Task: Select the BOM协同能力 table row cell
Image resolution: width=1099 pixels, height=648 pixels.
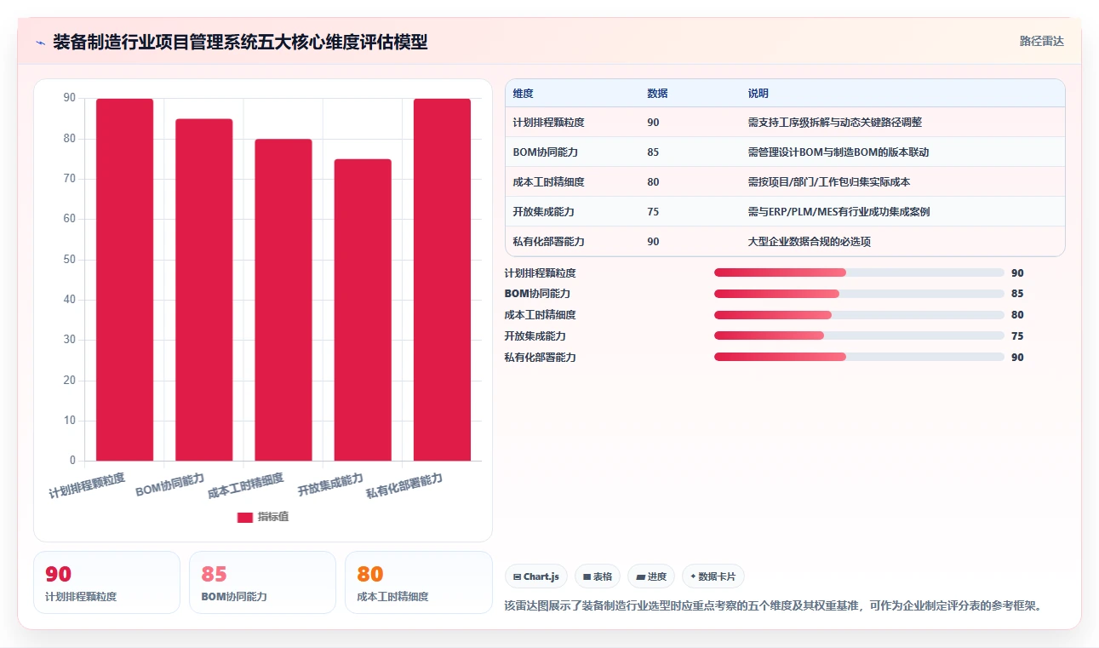Action: (x=546, y=152)
